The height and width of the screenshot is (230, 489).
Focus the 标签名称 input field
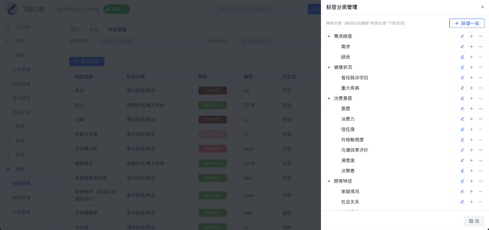[x=151, y=41]
